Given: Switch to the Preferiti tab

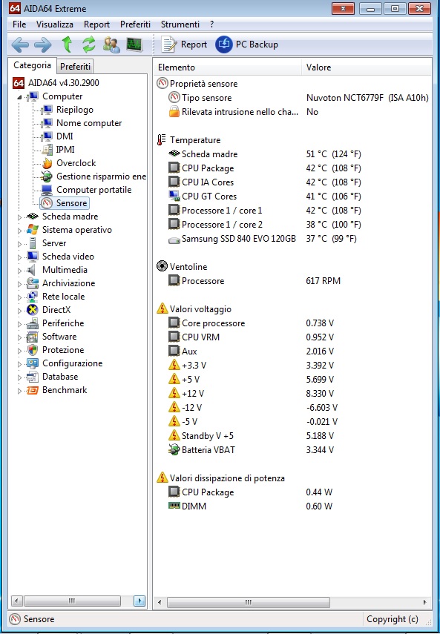Looking at the screenshot, I should point(75,66).
